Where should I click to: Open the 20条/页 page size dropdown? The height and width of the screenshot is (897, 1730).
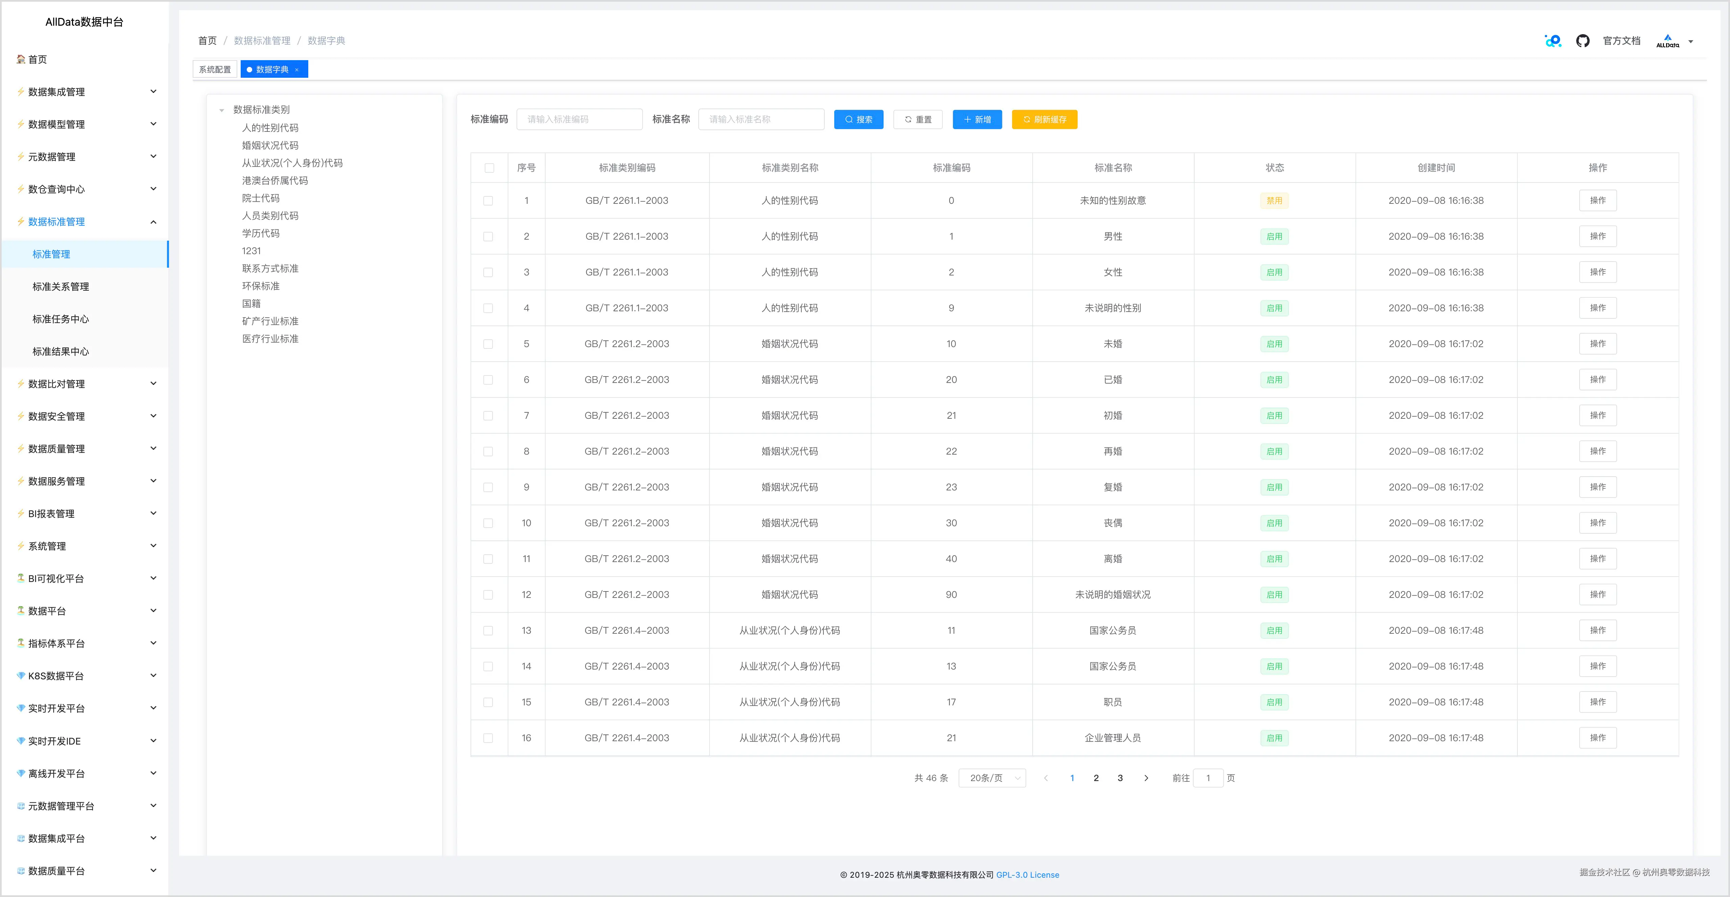click(992, 778)
